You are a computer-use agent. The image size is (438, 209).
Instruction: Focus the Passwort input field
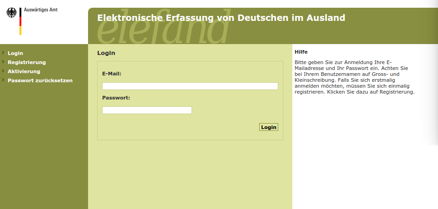click(147, 110)
